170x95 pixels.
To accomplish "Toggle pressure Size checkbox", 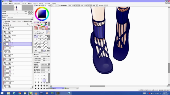I will point(41,72).
